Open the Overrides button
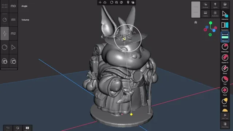The image size is (233, 131). point(225,125)
